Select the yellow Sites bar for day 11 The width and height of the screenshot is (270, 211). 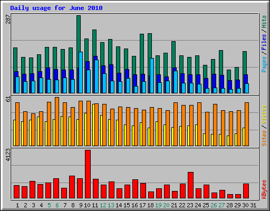(93, 125)
